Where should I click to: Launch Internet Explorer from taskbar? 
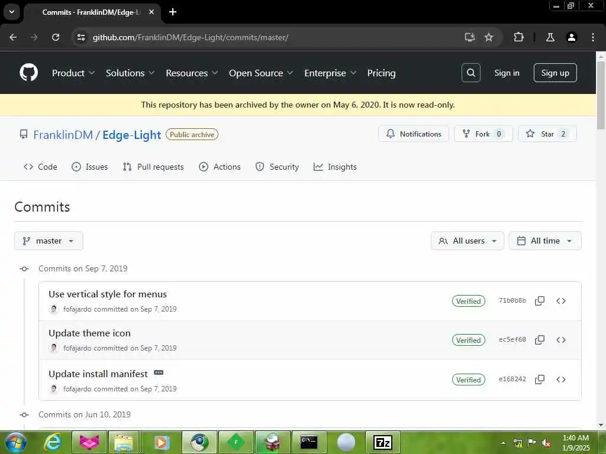click(53, 442)
